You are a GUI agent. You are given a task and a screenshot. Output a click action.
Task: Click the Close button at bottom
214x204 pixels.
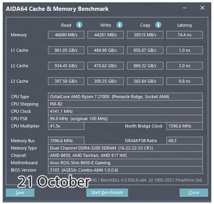[x=193, y=192]
